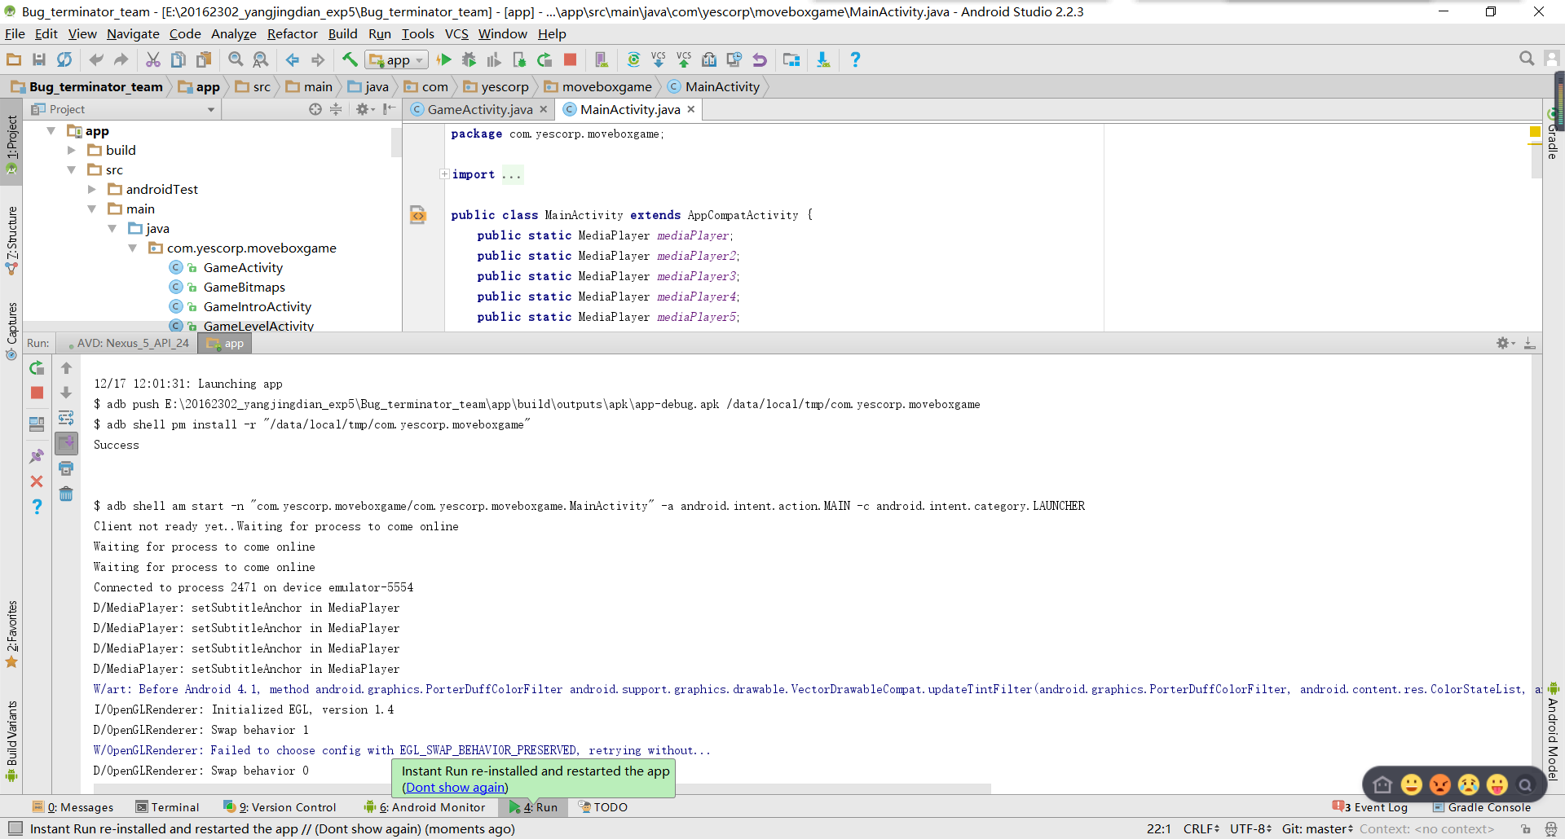This screenshot has height=839, width=1565.
Task: Collapse the main folder node
Action: pos(92,209)
